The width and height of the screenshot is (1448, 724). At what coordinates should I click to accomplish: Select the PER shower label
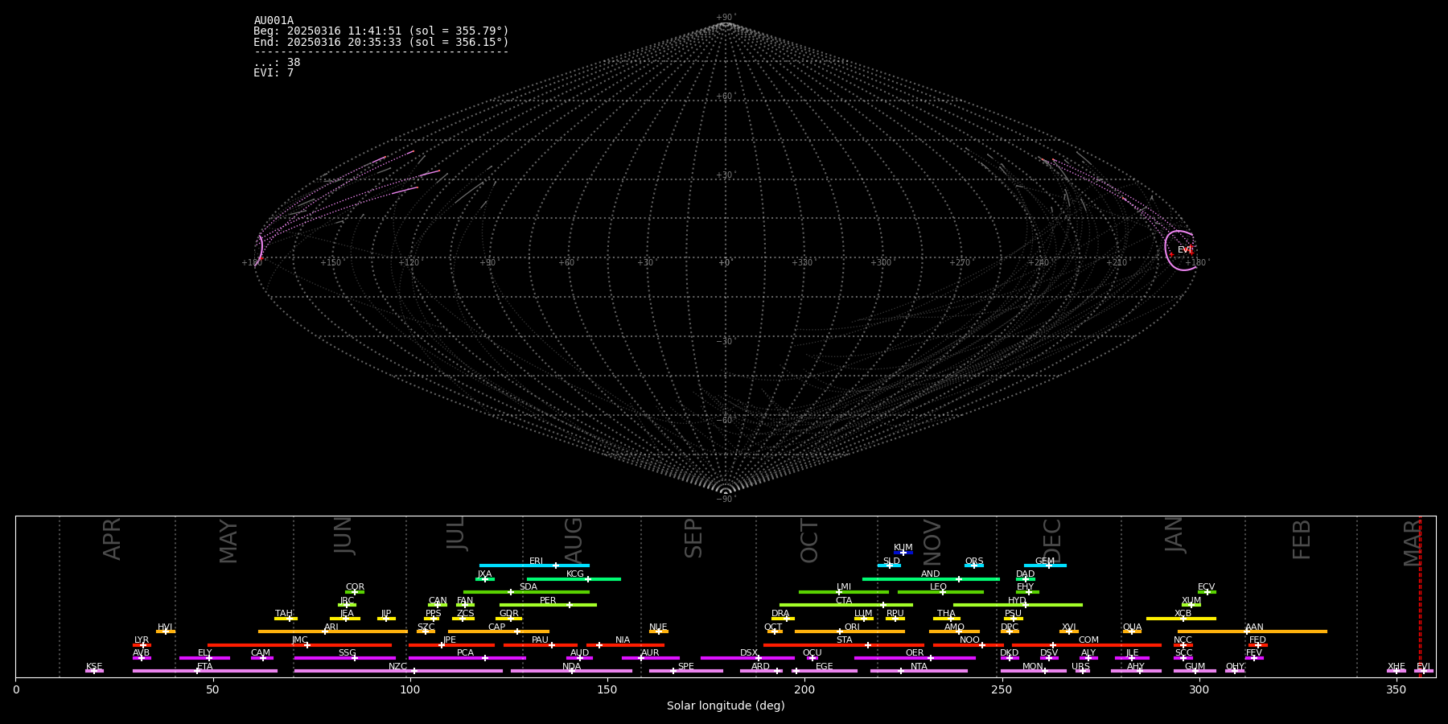tap(548, 601)
